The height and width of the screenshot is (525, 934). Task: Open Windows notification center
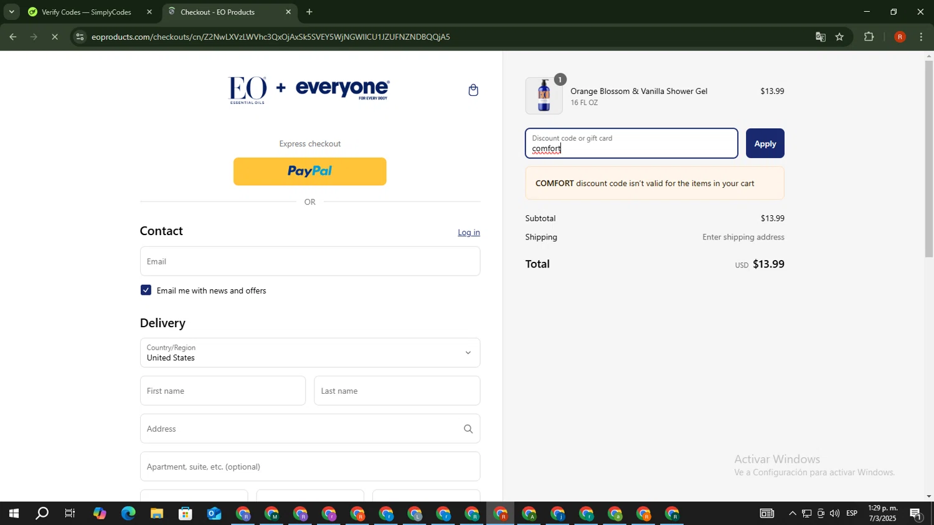click(x=916, y=514)
